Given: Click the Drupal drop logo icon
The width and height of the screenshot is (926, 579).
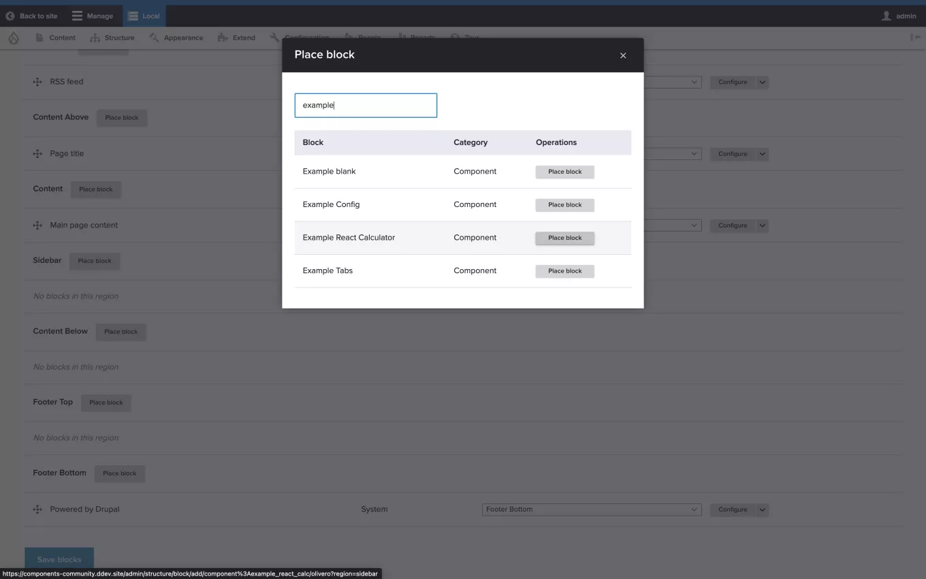Looking at the screenshot, I should pyautogui.click(x=14, y=38).
